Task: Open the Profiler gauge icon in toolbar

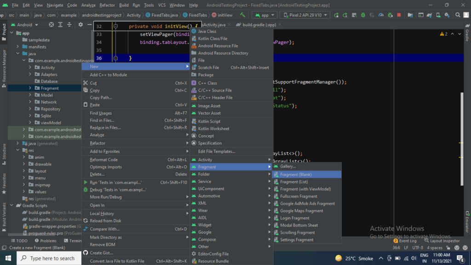Action: coord(381,15)
